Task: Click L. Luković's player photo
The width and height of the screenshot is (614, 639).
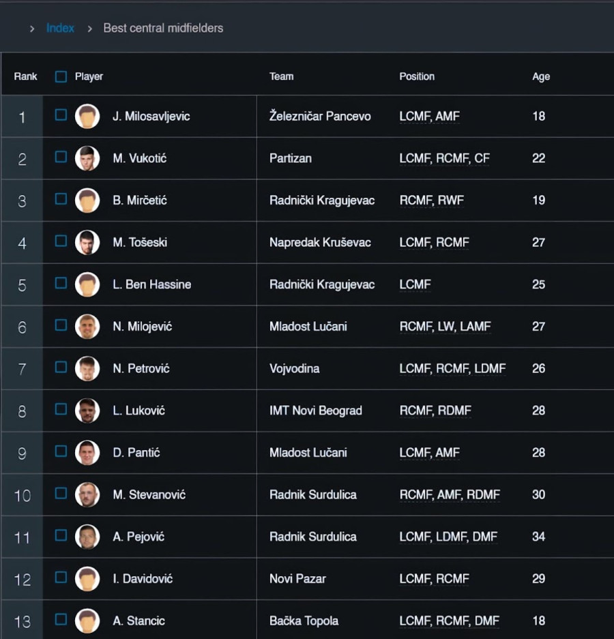Action: (x=87, y=411)
